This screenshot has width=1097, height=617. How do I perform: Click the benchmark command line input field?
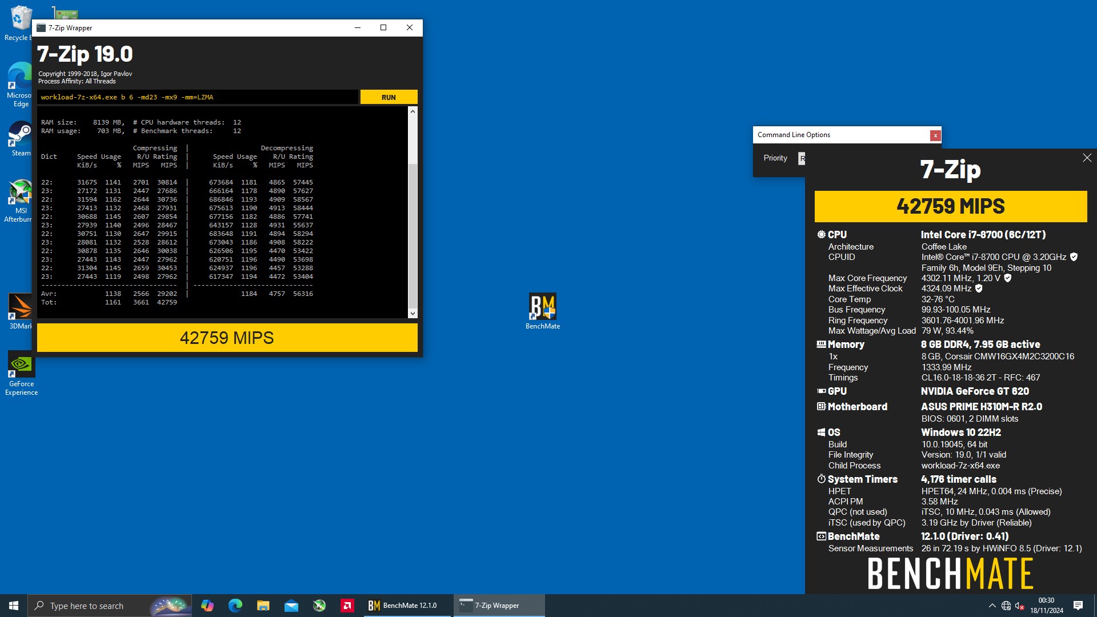click(198, 97)
